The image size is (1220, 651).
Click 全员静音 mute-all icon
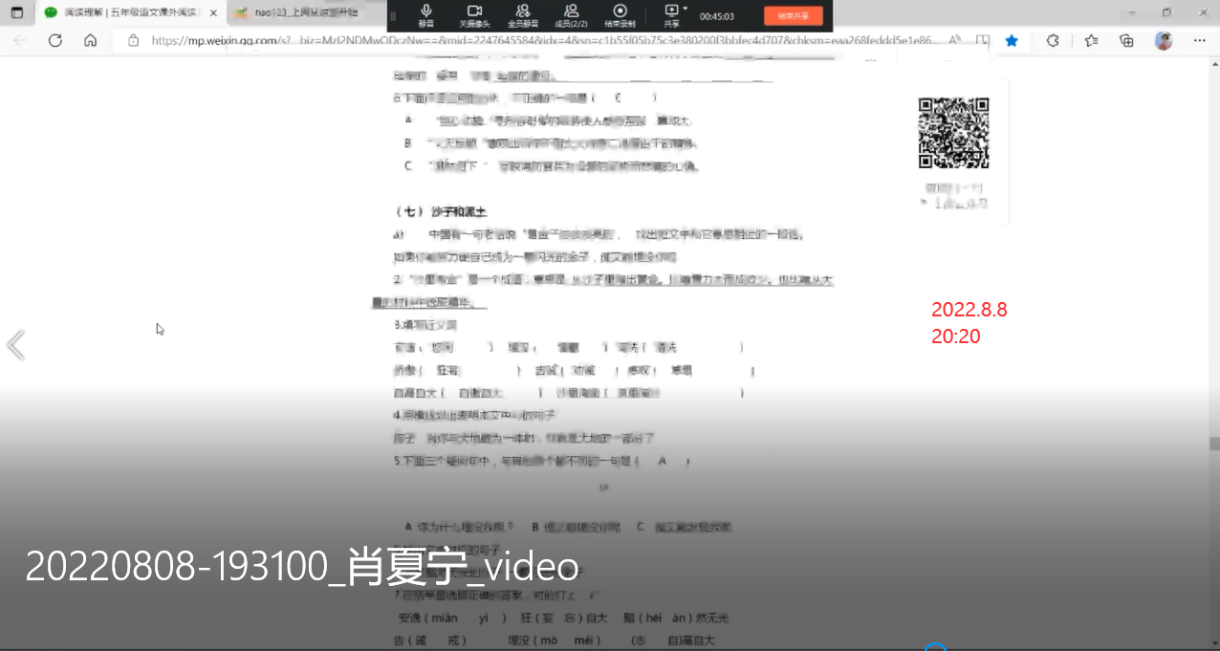point(522,14)
